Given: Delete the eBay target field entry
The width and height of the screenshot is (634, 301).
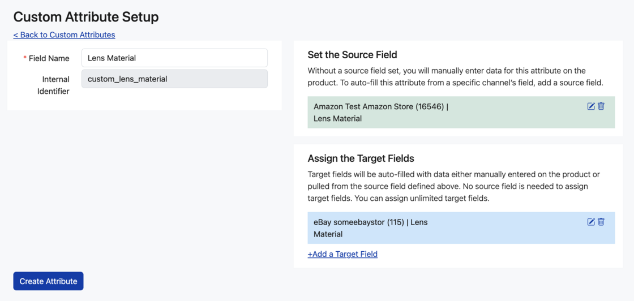Looking at the screenshot, I should pos(601,222).
